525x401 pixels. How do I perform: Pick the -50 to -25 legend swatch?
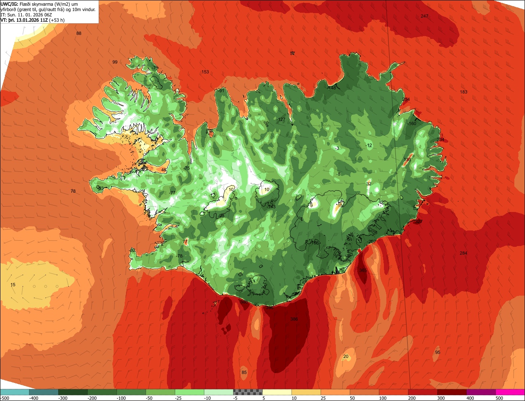point(160,392)
